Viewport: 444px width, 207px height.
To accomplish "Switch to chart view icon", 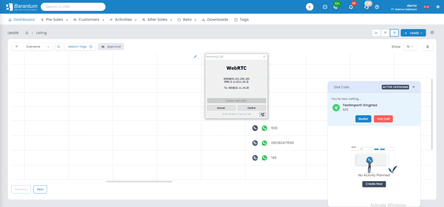I will pos(376,33).
